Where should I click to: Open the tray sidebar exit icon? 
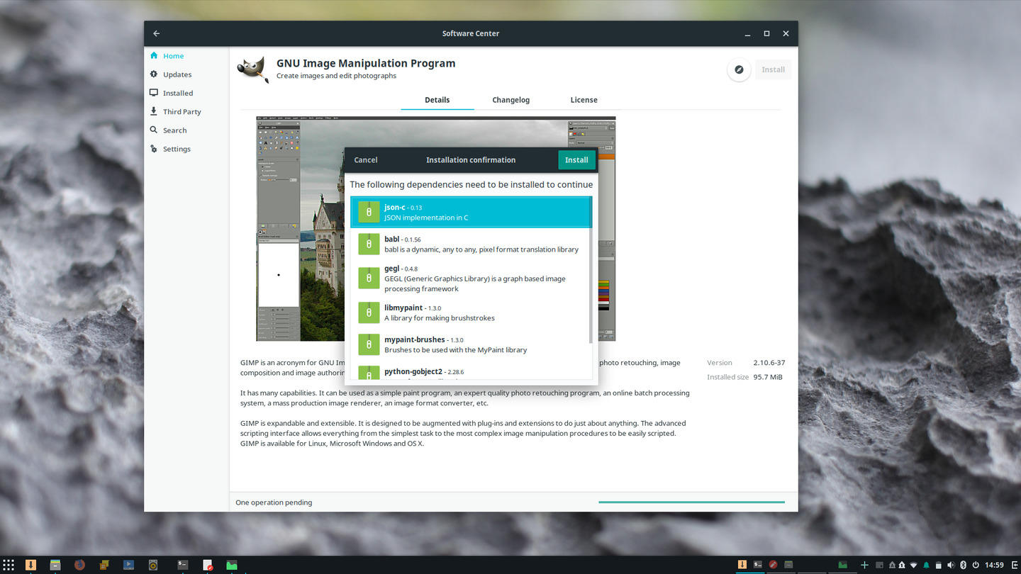click(x=1014, y=565)
